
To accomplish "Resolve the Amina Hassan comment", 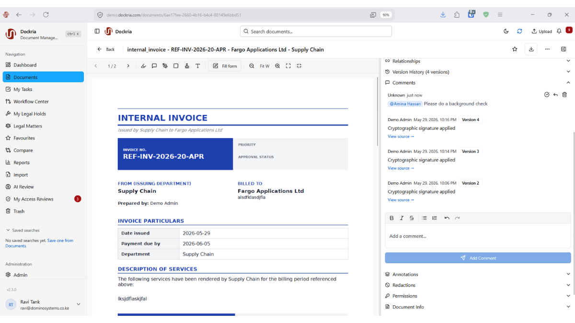I will (x=547, y=95).
